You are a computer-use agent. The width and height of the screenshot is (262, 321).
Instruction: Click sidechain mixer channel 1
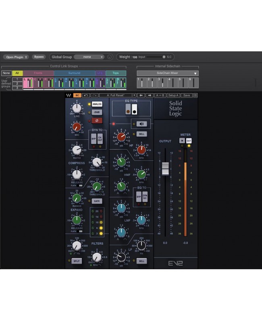[x=142, y=83]
